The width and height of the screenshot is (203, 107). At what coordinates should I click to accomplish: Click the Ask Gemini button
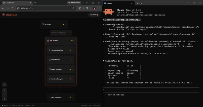click(74, 3)
